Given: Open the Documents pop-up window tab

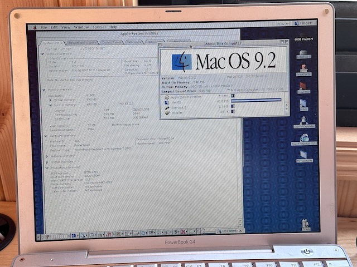Looking at the screenshot, I should [x=229, y=231].
